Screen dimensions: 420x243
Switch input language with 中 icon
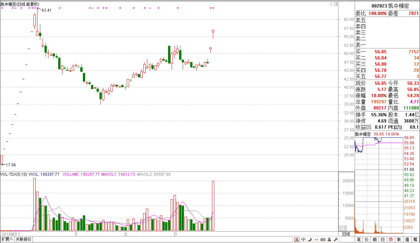[303, 240]
